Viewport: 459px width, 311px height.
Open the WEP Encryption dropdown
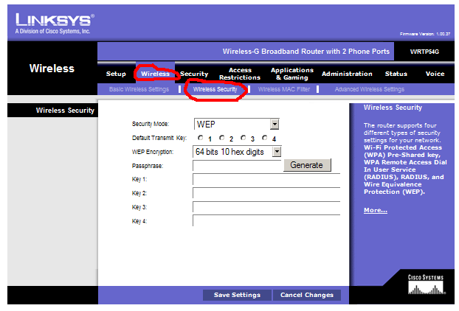[x=277, y=152]
